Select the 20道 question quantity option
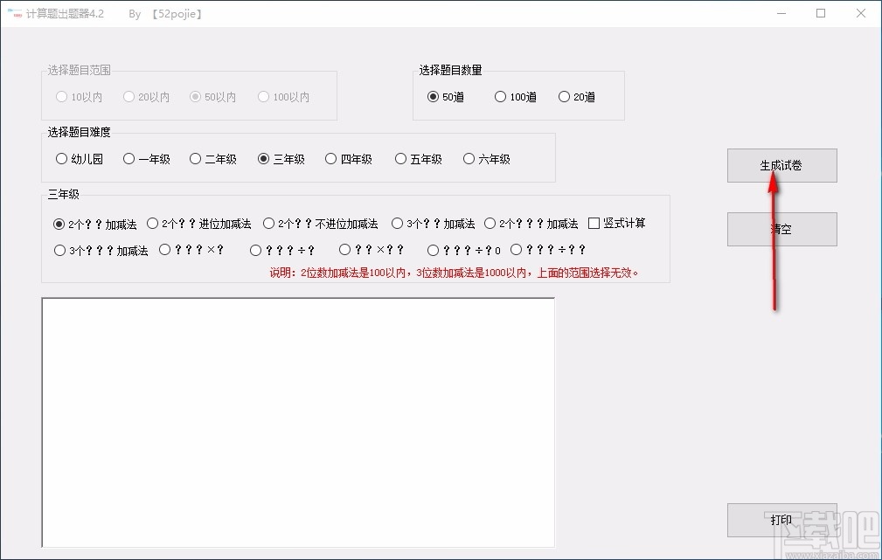The width and height of the screenshot is (882, 560). pyautogui.click(x=564, y=97)
